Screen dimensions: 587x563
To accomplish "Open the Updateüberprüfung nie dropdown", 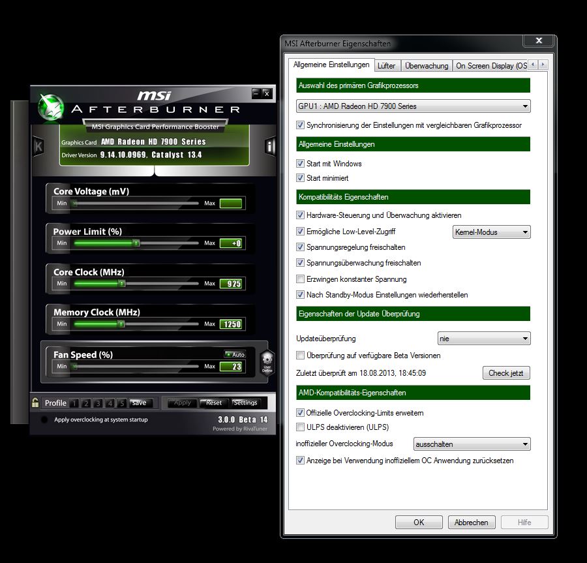I will (x=484, y=339).
